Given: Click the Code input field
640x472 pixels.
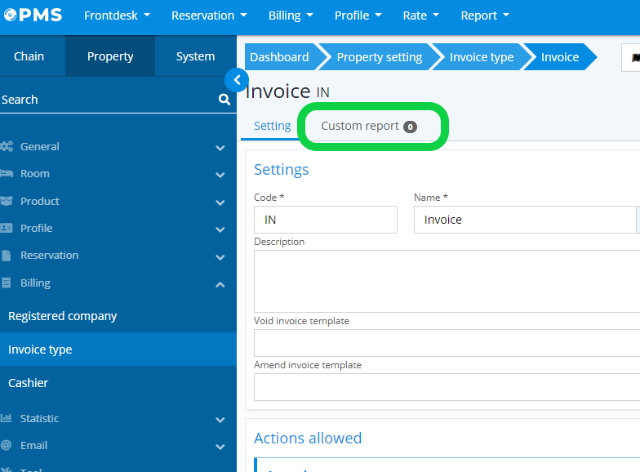Looking at the screenshot, I should click(325, 220).
